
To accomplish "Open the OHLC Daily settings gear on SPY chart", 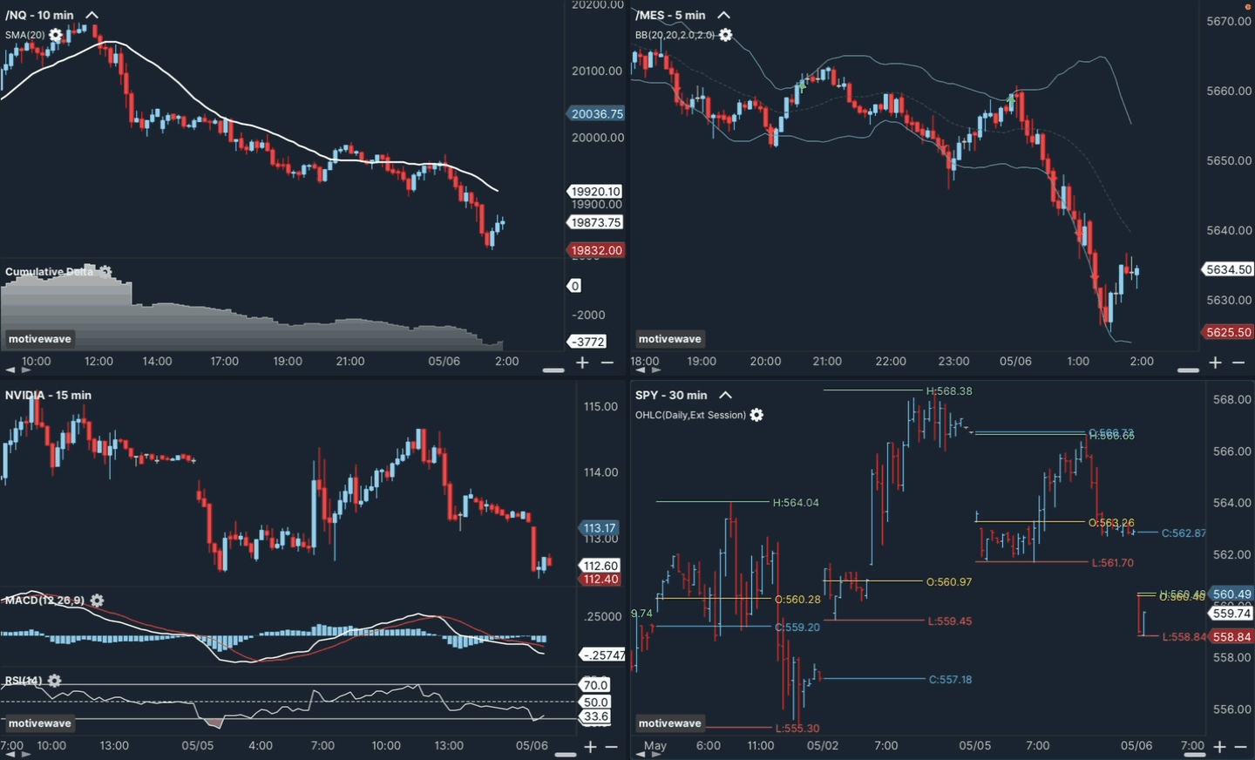I will (x=756, y=415).
